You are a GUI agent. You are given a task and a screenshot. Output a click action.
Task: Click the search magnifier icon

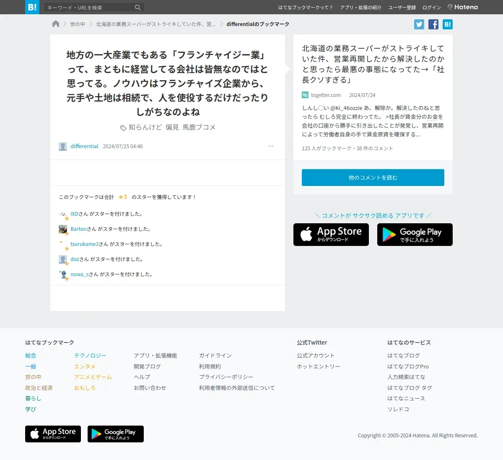point(138,8)
